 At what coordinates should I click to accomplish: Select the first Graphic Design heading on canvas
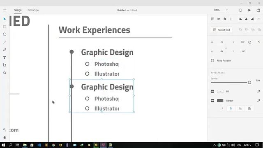(x=107, y=52)
